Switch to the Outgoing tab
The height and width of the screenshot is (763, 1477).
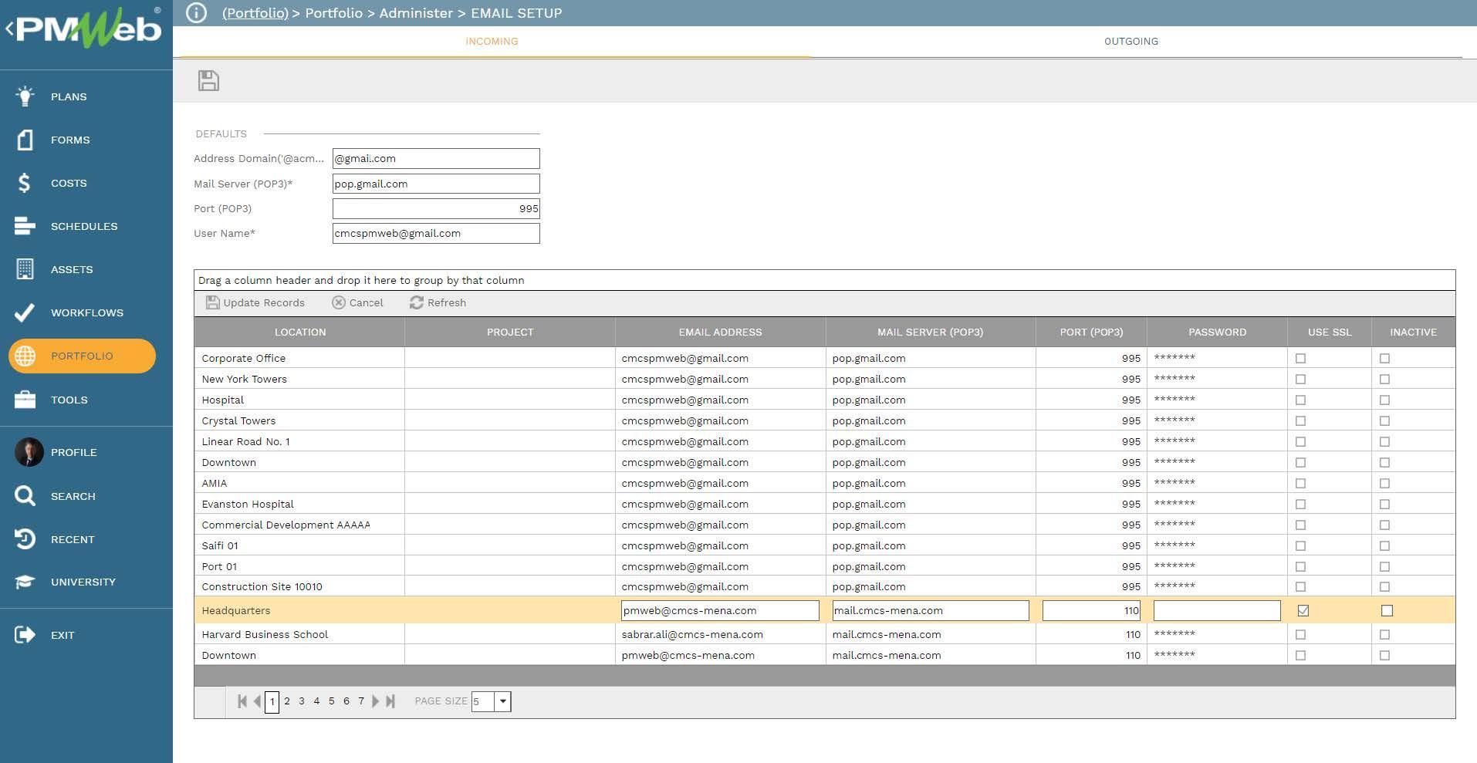tap(1131, 41)
